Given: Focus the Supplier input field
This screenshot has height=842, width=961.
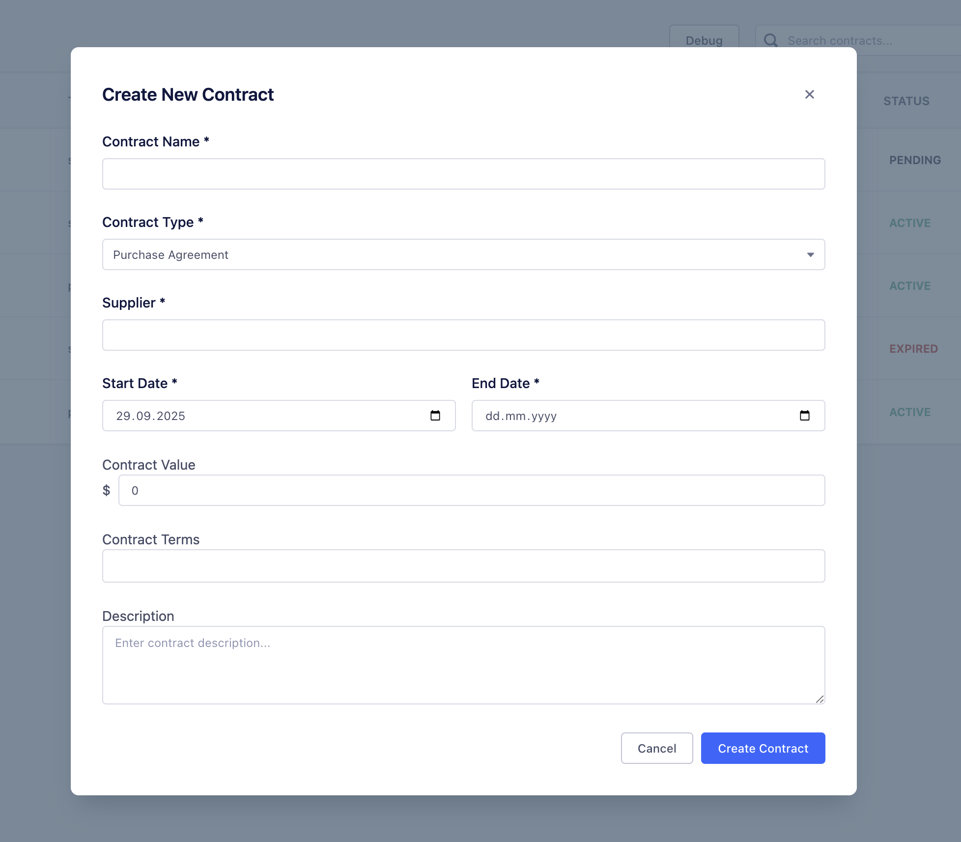Looking at the screenshot, I should point(463,335).
